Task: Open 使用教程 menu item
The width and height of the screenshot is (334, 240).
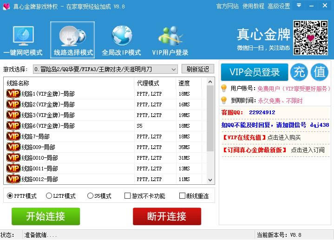Action: (253, 6)
